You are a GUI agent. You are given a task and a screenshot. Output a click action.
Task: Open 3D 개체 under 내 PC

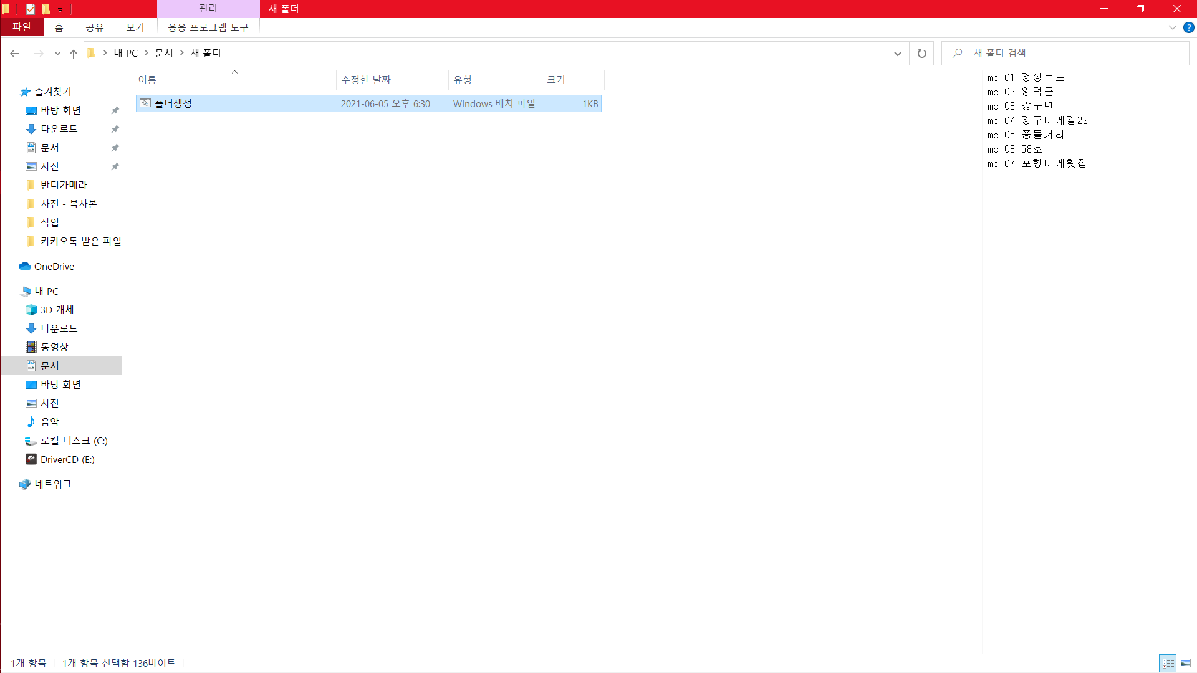(57, 310)
